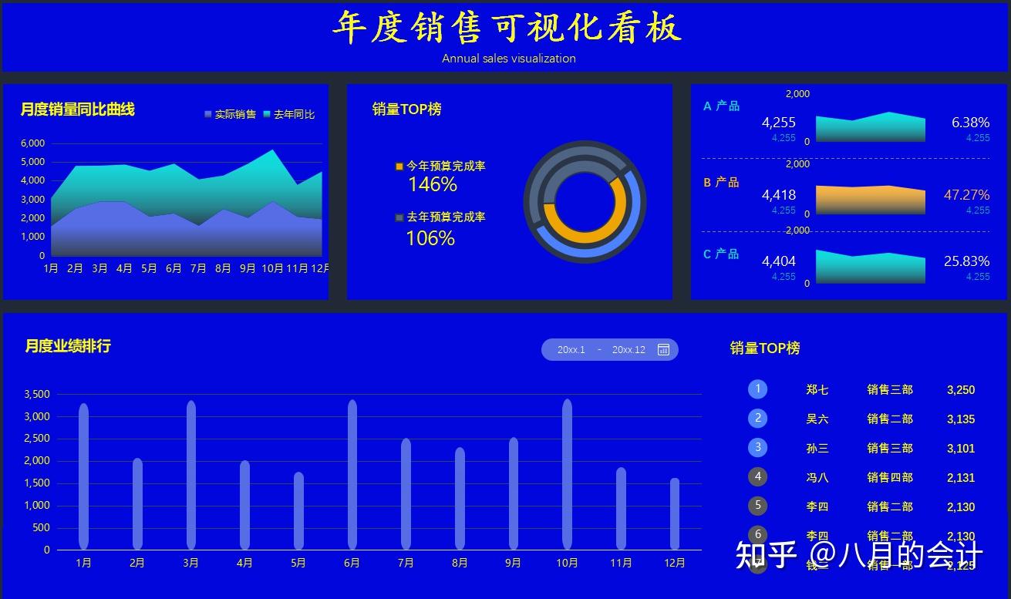
Task: Click the 106% completion value
Action: coord(430,238)
